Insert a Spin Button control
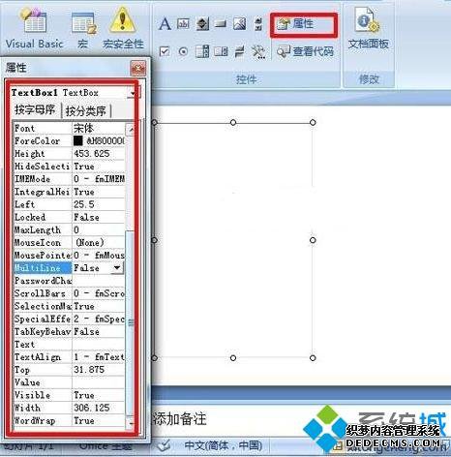 (x=202, y=24)
